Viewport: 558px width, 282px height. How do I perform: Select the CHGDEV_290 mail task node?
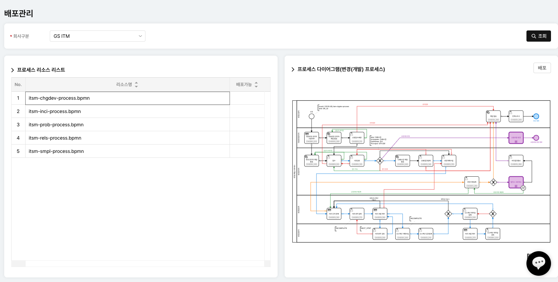pyautogui.click(x=493, y=117)
